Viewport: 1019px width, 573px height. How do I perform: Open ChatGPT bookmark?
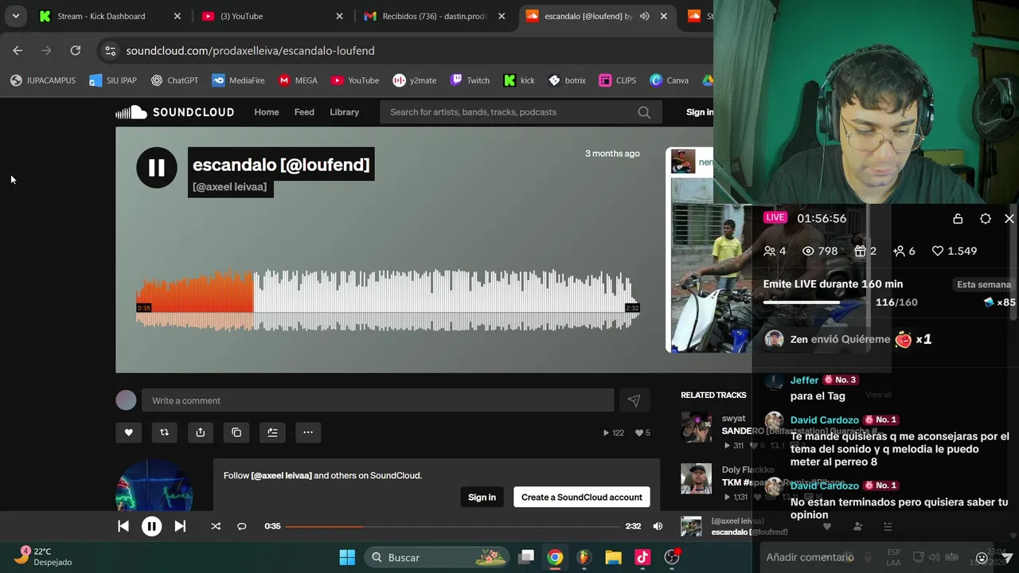coord(174,80)
